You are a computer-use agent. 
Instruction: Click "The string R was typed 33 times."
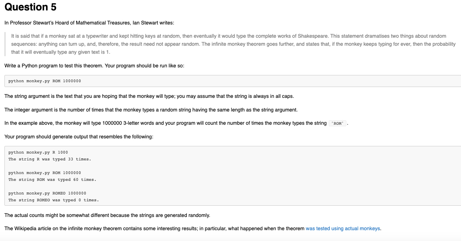(50, 159)
